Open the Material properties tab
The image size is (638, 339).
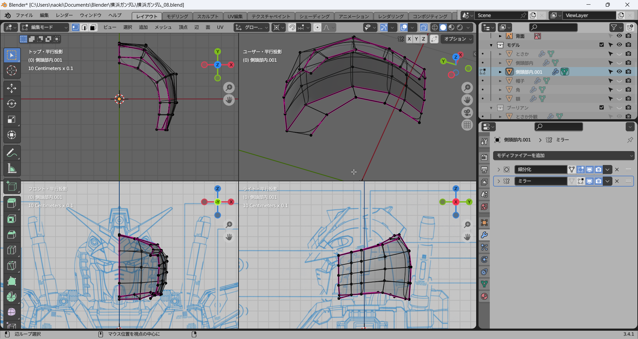pyautogui.click(x=484, y=296)
